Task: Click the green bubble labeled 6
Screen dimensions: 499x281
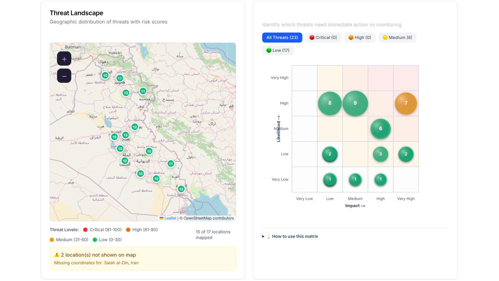Action: 380,129
